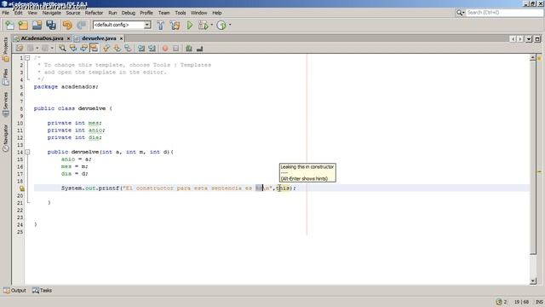Open the Window menu
Viewport: 545px width, 307px height.
tap(198, 13)
